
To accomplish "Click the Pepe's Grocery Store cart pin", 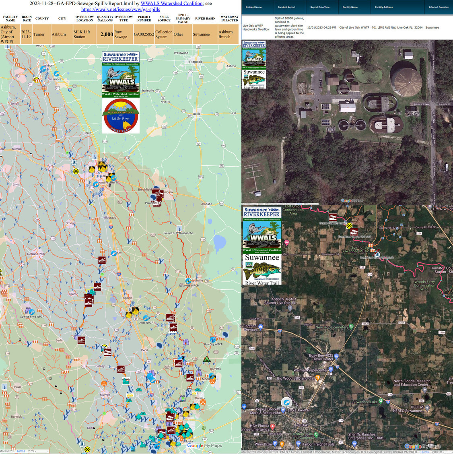I will coord(283,410).
